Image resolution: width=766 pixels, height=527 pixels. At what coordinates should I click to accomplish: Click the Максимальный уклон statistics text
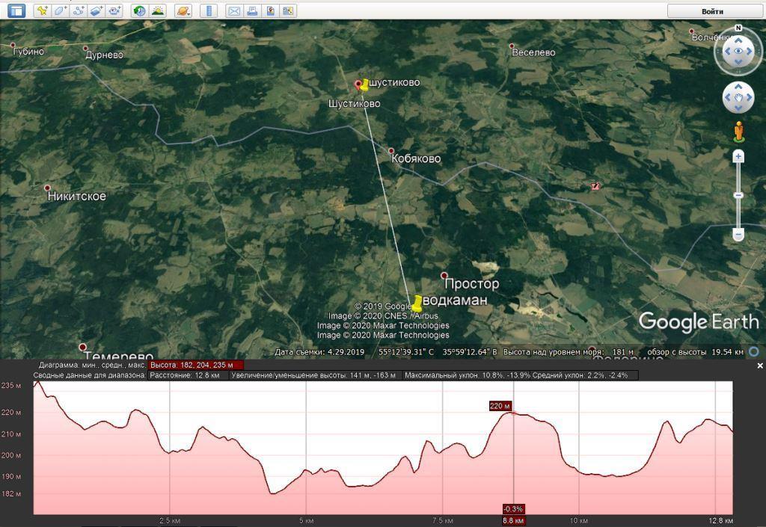pyautogui.click(x=467, y=375)
